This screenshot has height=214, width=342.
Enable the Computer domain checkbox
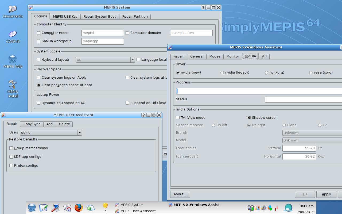click(127, 33)
